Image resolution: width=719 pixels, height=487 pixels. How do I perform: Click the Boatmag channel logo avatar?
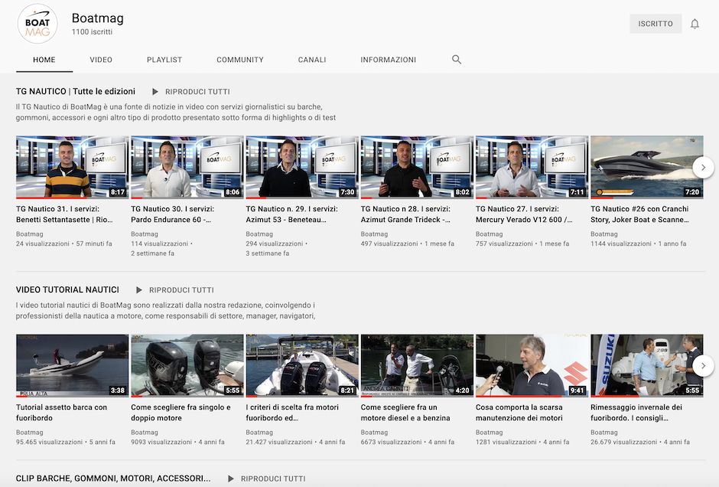pos(37,24)
